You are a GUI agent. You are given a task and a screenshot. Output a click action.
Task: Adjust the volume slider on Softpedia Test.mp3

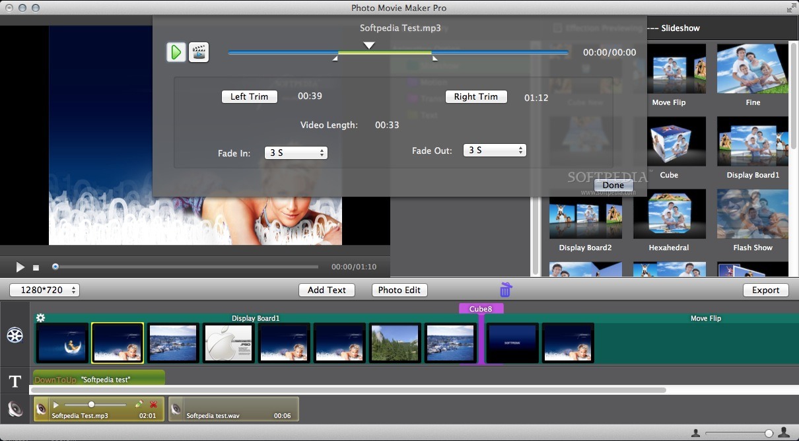click(90, 405)
